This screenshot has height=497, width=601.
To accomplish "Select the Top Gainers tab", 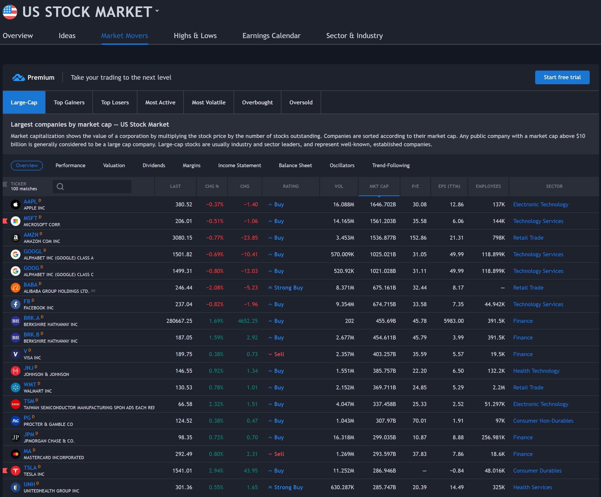I will 69,102.
